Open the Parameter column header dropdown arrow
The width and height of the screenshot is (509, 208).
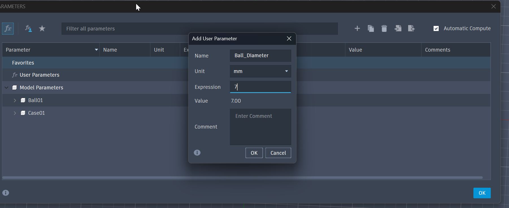click(96, 50)
